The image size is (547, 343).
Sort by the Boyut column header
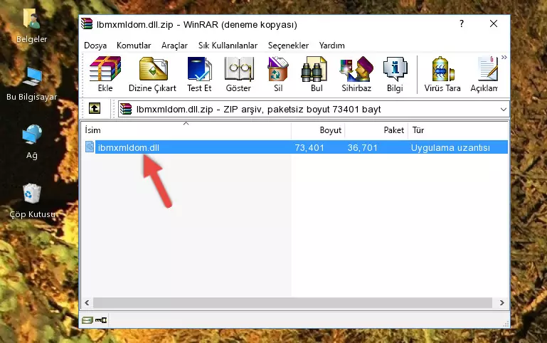(318, 130)
